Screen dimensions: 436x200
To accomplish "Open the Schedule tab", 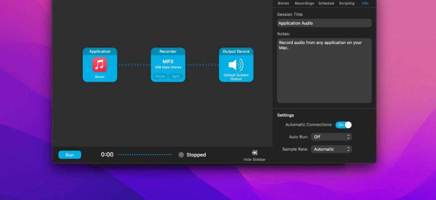I will (326, 4).
